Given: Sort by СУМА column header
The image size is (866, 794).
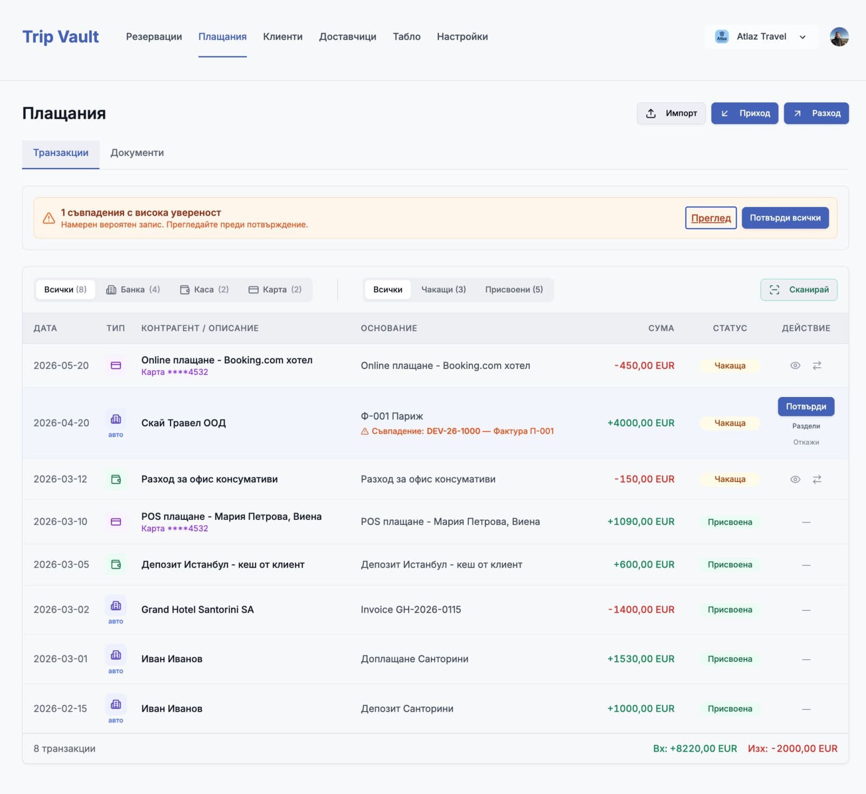Looking at the screenshot, I should (661, 328).
